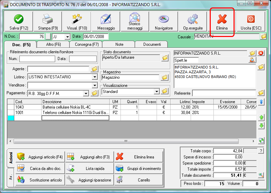Click the Spese di incasso field

[228, 157]
